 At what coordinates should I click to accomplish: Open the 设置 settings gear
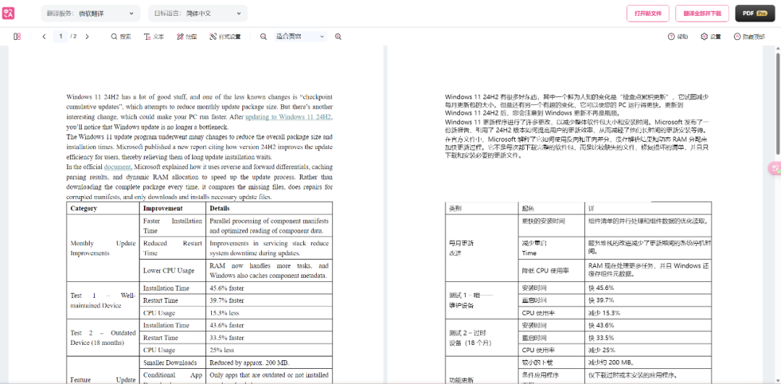[x=711, y=36]
